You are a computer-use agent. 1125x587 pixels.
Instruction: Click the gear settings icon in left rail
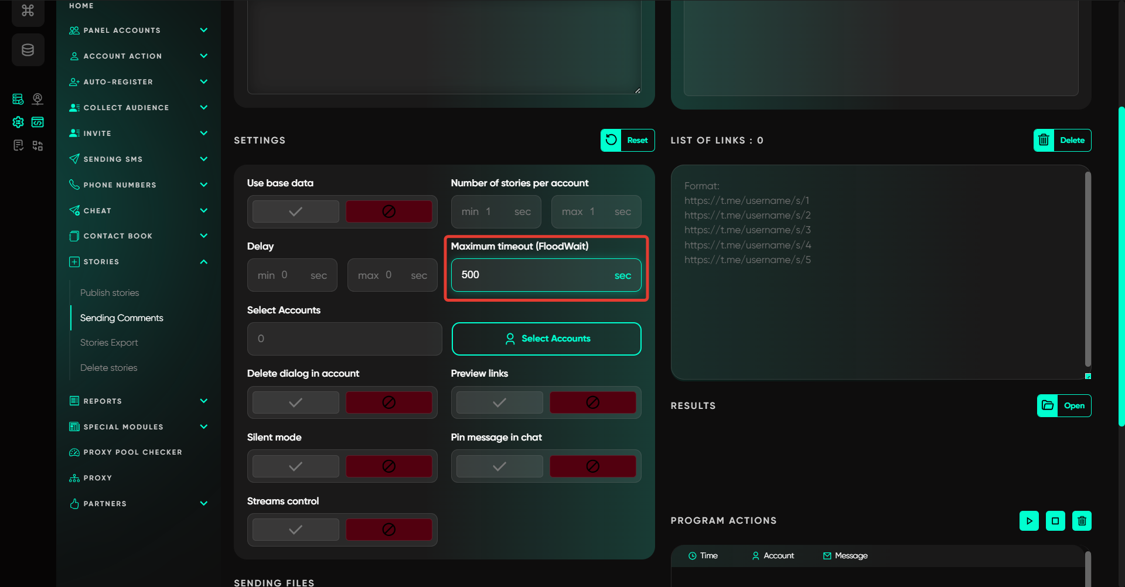coord(18,122)
